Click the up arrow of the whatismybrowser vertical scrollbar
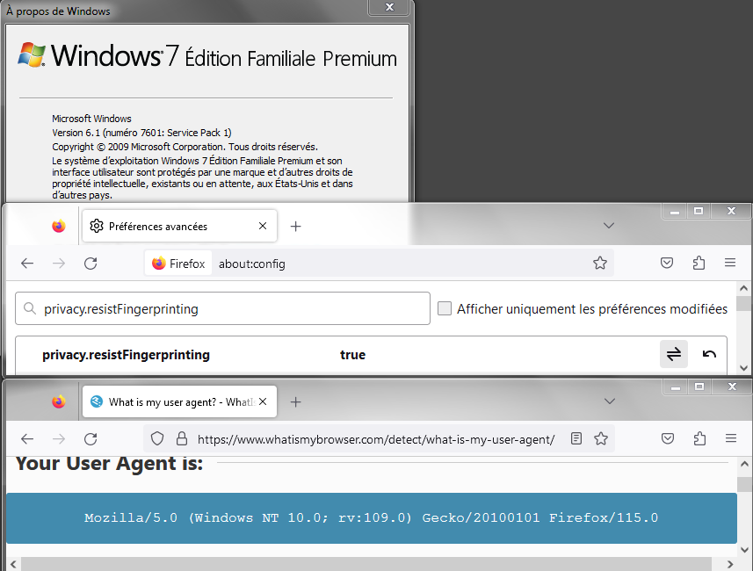The height and width of the screenshot is (571, 753). (x=744, y=465)
